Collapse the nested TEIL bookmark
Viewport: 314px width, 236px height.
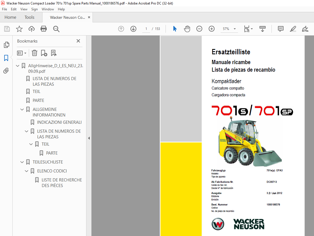pyautogui.click(x=31, y=144)
